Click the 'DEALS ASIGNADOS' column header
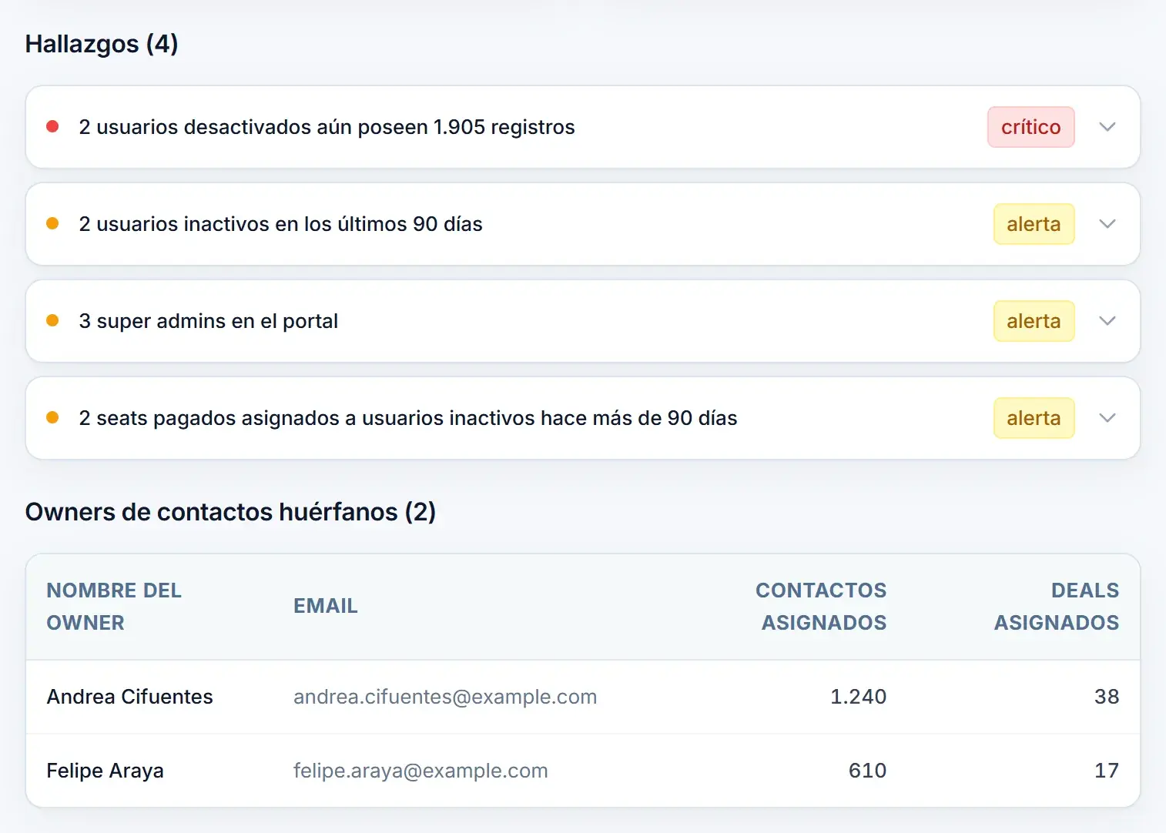The height and width of the screenshot is (833, 1166). coord(1057,607)
